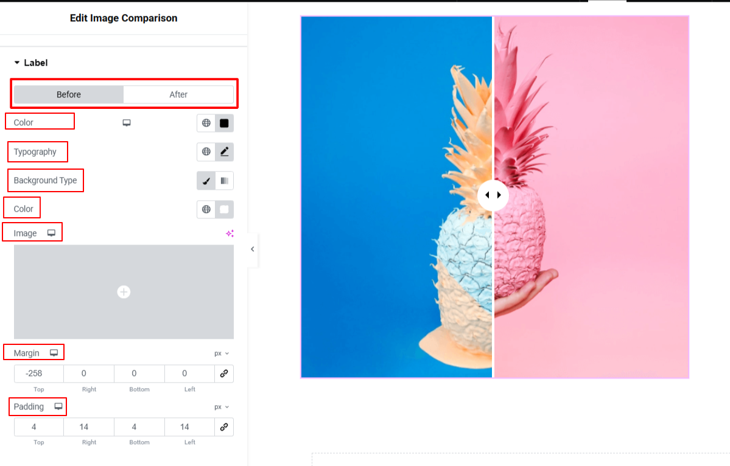Image resolution: width=730 pixels, height=466 pixels.
Task: Toggle linked values for Margin
Action: [223, 374]
